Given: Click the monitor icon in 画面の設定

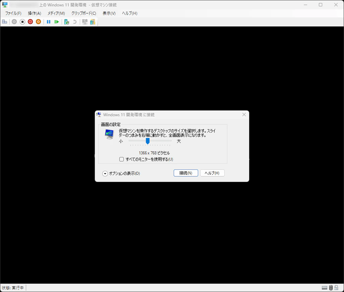Looking at the screenshot, I should pos(109,134).
